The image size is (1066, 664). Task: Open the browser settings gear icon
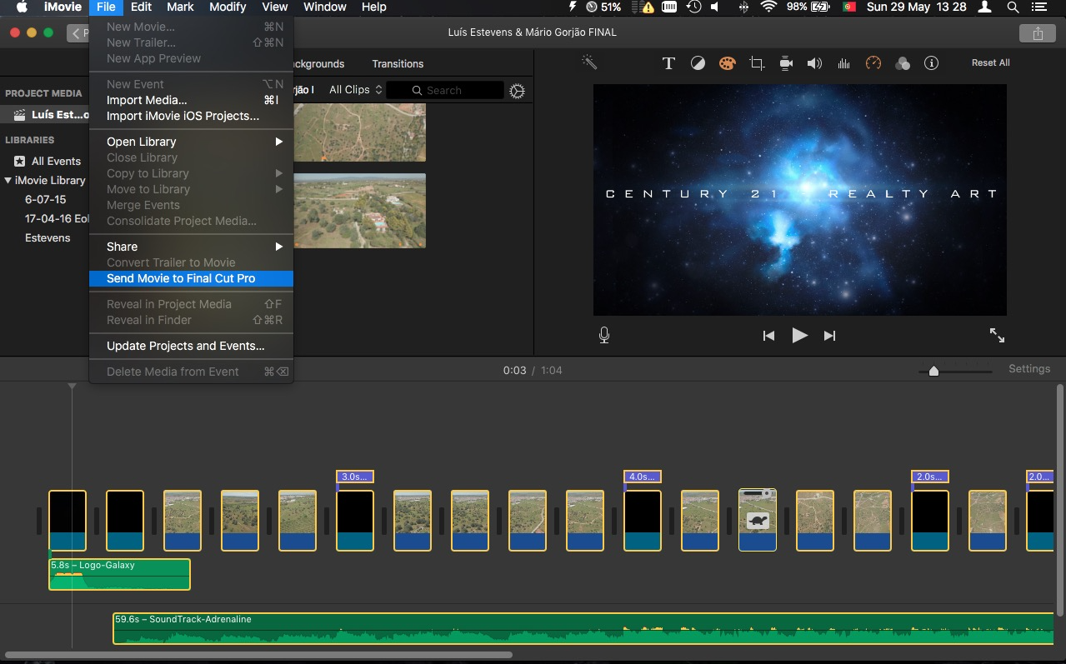click(x=517, y=91)
